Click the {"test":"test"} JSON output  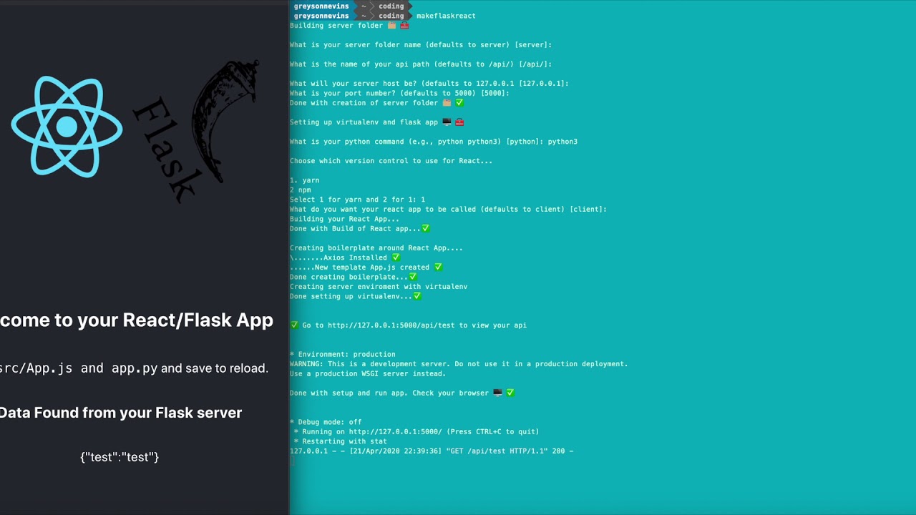tap(120, 457)
